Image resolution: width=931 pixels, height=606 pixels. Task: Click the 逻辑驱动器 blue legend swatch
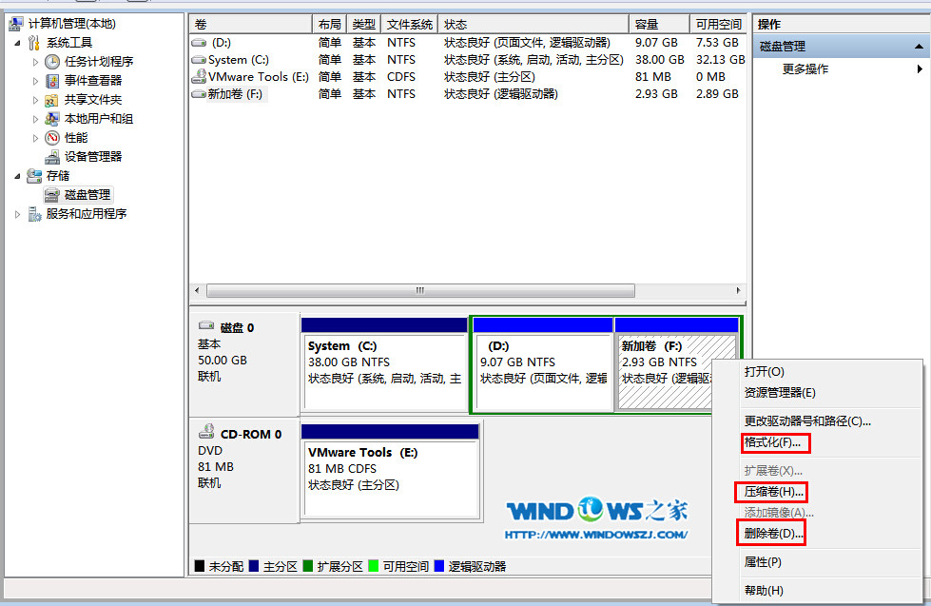point(439,566)
